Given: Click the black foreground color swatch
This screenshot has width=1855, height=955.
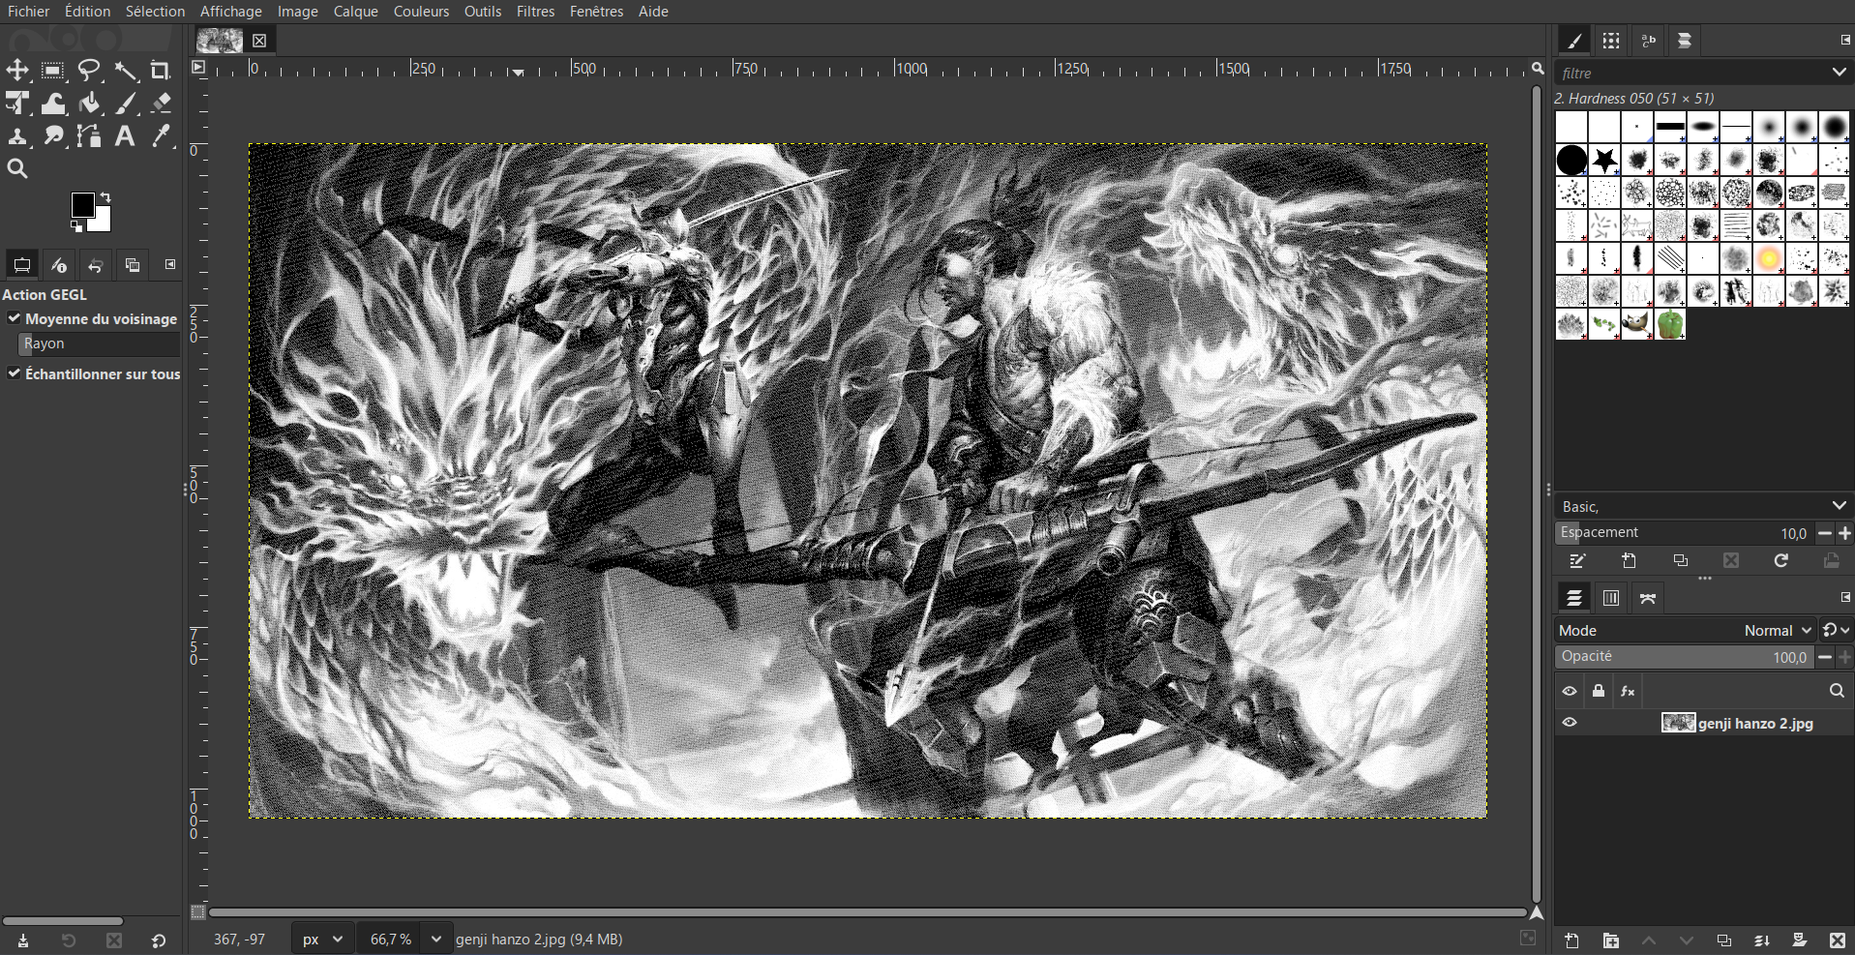Looking at the screenshot, I should [x=82, y=204].
